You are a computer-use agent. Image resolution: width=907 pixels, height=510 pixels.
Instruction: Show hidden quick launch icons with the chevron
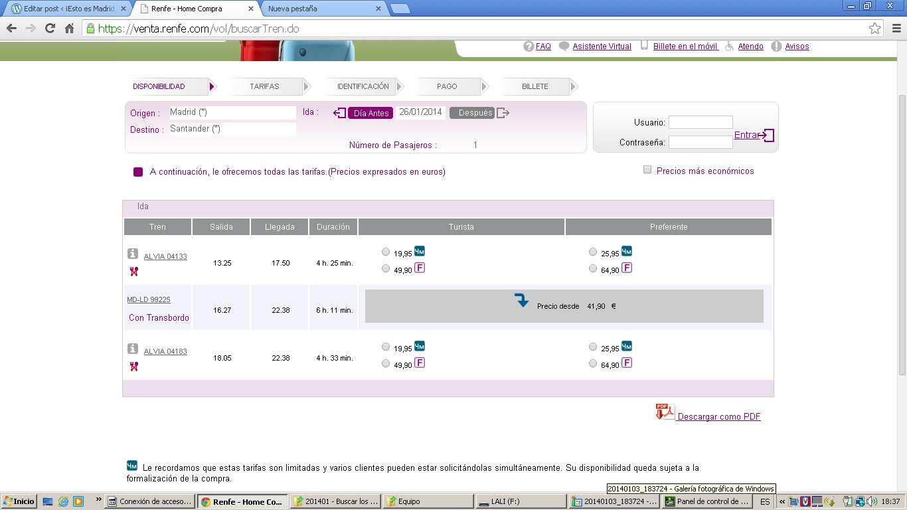[99, 499]
